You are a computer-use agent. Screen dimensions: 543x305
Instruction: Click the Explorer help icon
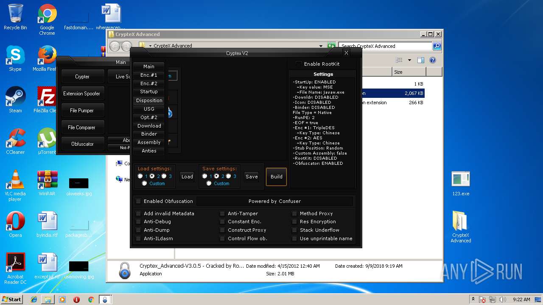coord(433,60)
